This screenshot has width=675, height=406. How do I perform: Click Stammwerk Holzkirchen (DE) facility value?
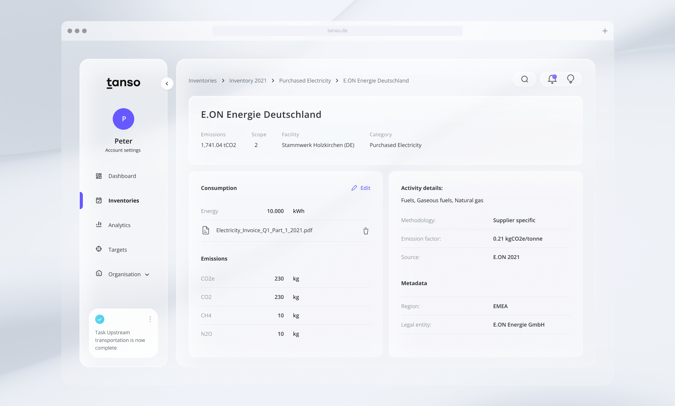[318, 145]
